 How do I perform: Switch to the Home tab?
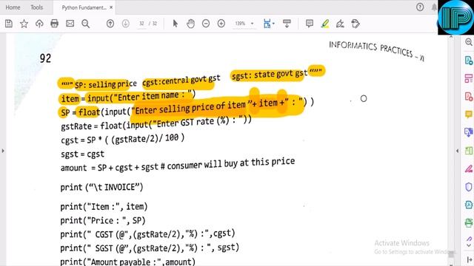(x=13, y=7)
